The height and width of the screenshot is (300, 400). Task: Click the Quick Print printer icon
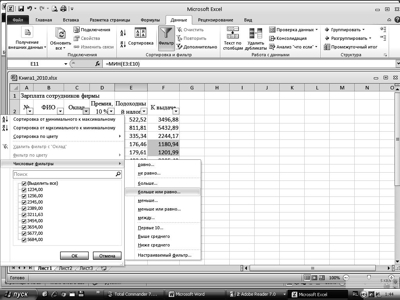[x=63, y=9]
